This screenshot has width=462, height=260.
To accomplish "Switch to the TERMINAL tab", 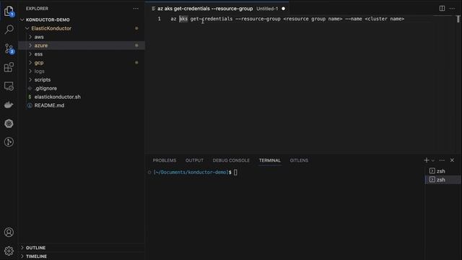I will tap(269, 160).
